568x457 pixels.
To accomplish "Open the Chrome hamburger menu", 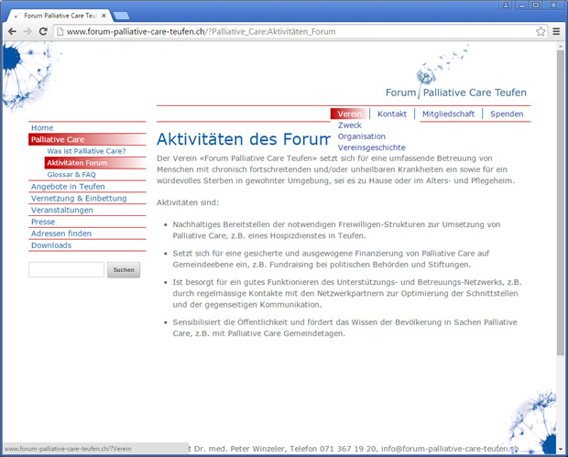I will 556,32.
